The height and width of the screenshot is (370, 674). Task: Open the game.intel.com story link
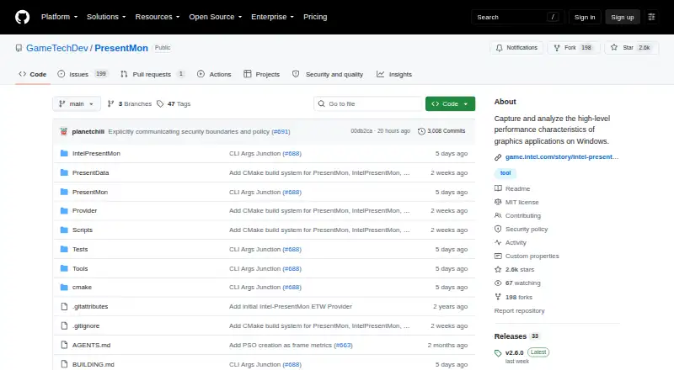tap(562, 157)
